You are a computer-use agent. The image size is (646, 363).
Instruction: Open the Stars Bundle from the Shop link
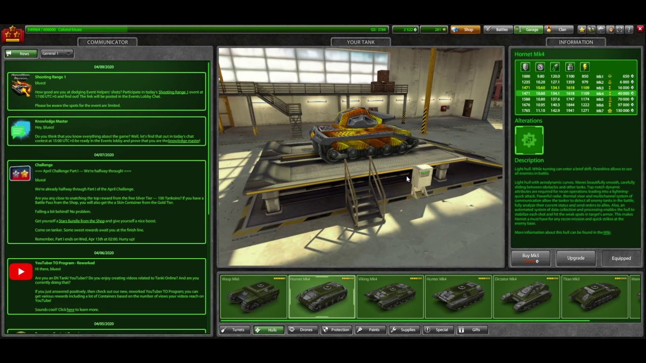(81, 221)
